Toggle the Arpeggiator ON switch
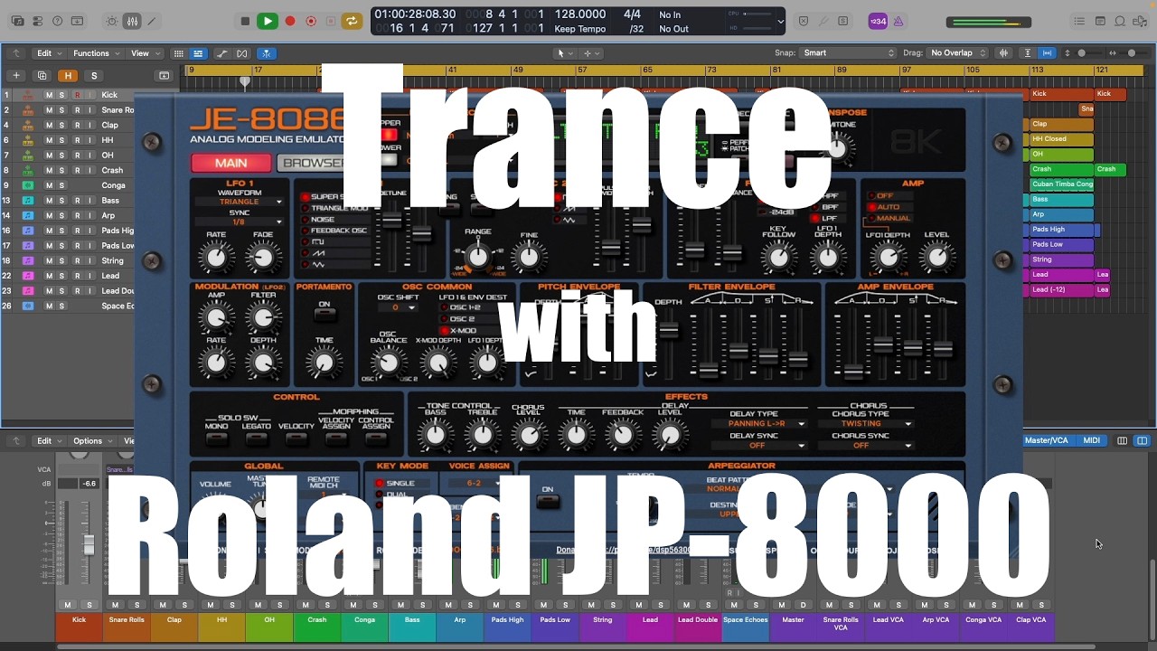Screen dimensions: 1157x651 [548, 502]
